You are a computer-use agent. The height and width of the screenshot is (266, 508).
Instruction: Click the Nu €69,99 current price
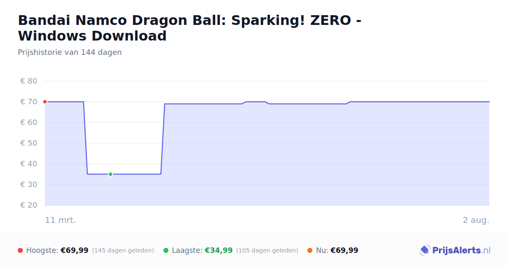click(344, 250)
